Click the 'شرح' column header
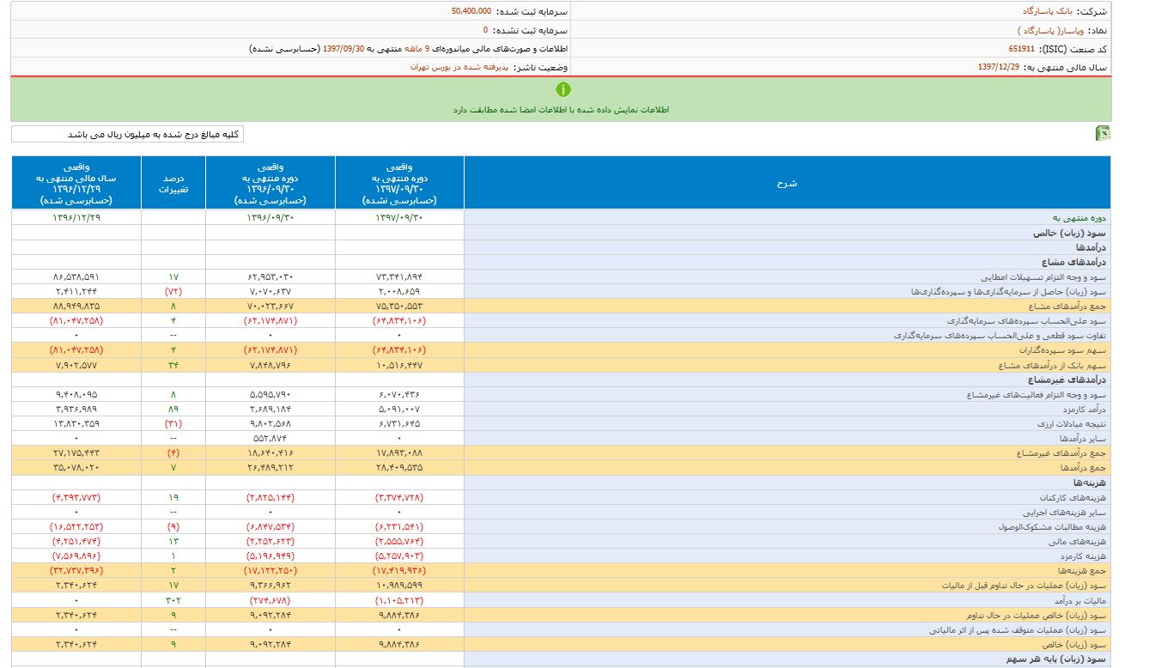Image resolution: width=1149 pixels, height=668 pixels. [787, 183]
